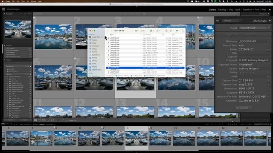Open Creative Cloud in Finder sidebar
The height and width of the screenshot is (153, 273).
pos(96,70)
